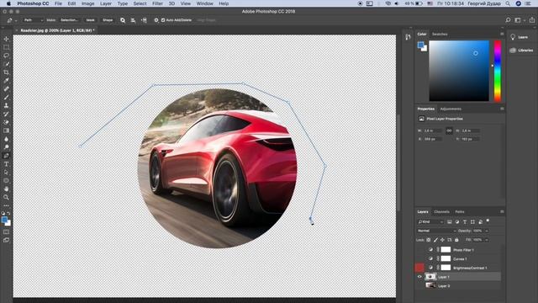Toggle Auto Add/Delete checkbox

coord(163,20)
